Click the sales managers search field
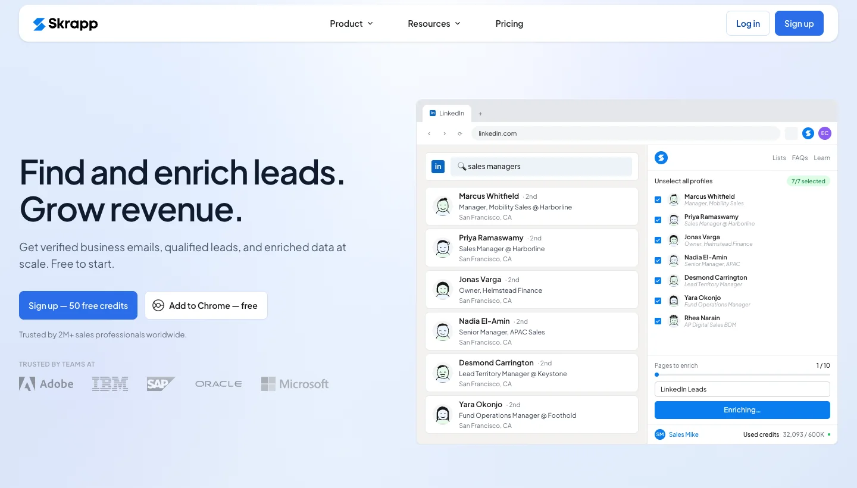The height and width of the screenshot is (488, 857). coord(541,167)
